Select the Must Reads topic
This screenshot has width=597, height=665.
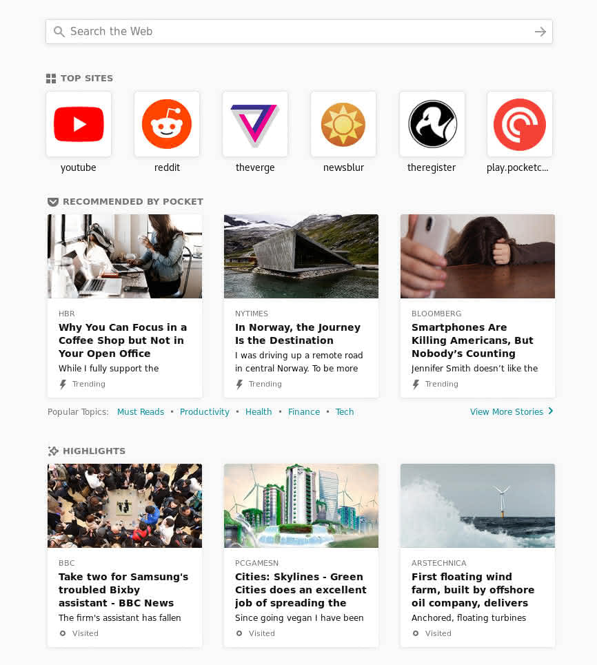click(x=141, y=412)
